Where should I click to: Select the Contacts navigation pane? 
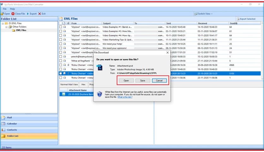29,130
